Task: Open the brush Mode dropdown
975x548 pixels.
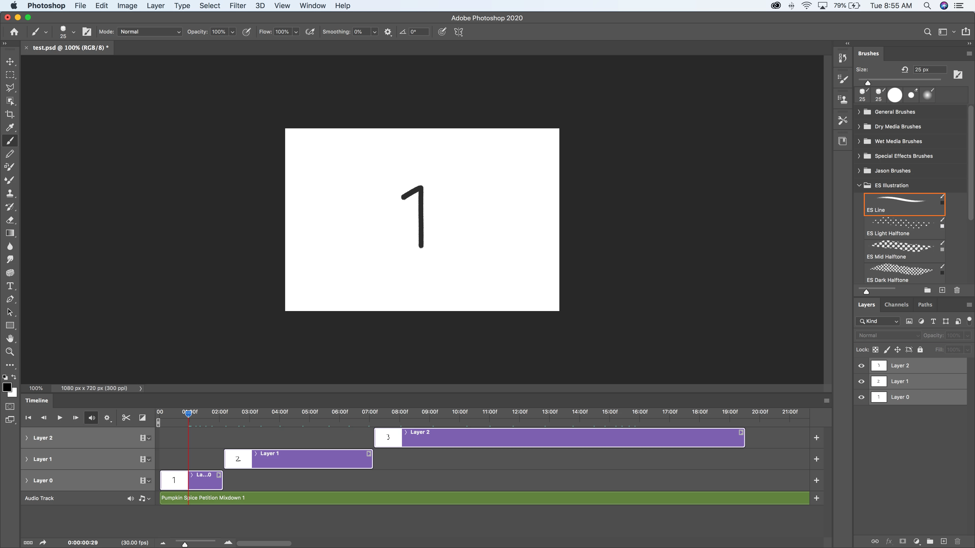Action: (150, 32)
